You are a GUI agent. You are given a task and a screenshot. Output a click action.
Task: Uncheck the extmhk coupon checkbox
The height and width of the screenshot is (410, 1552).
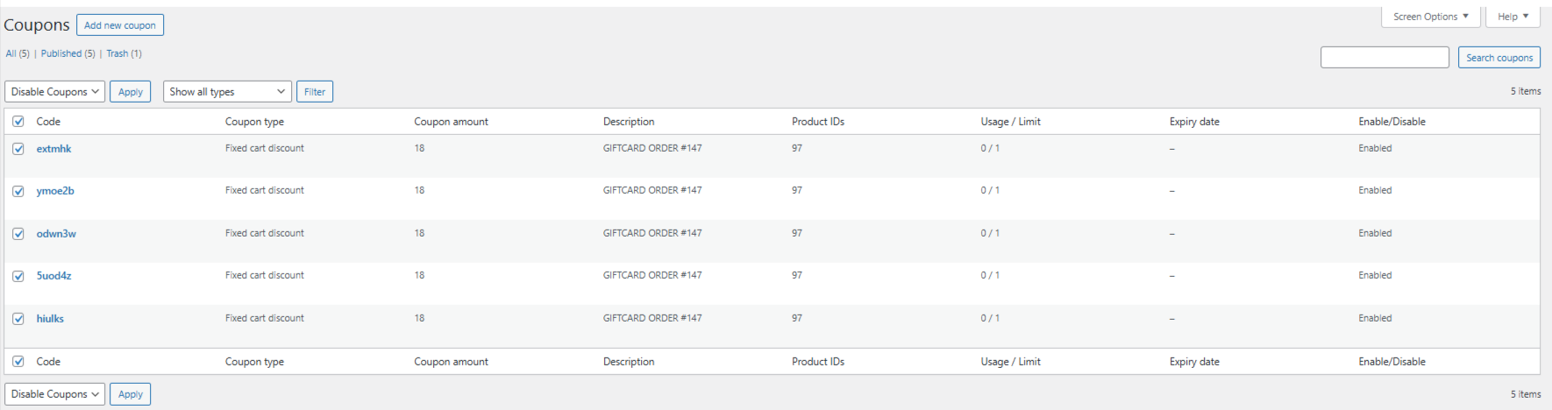coord(18,149)
